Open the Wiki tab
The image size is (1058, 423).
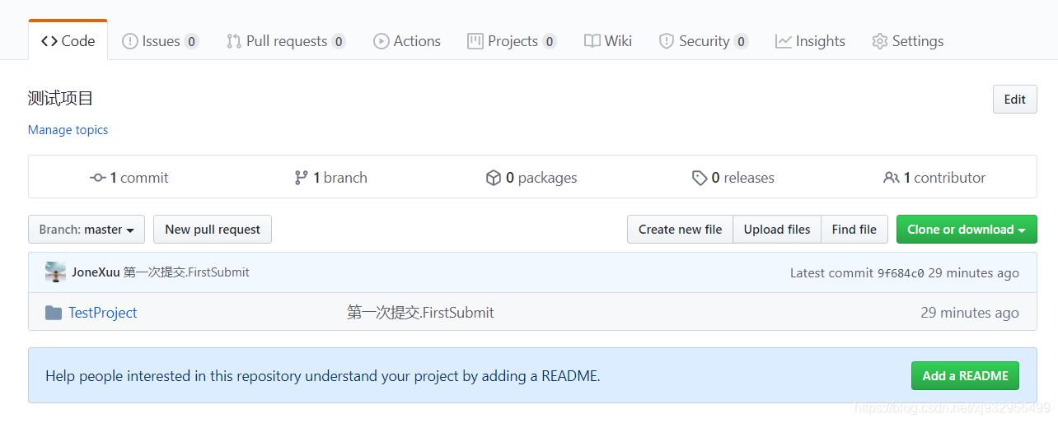point(608,41)
